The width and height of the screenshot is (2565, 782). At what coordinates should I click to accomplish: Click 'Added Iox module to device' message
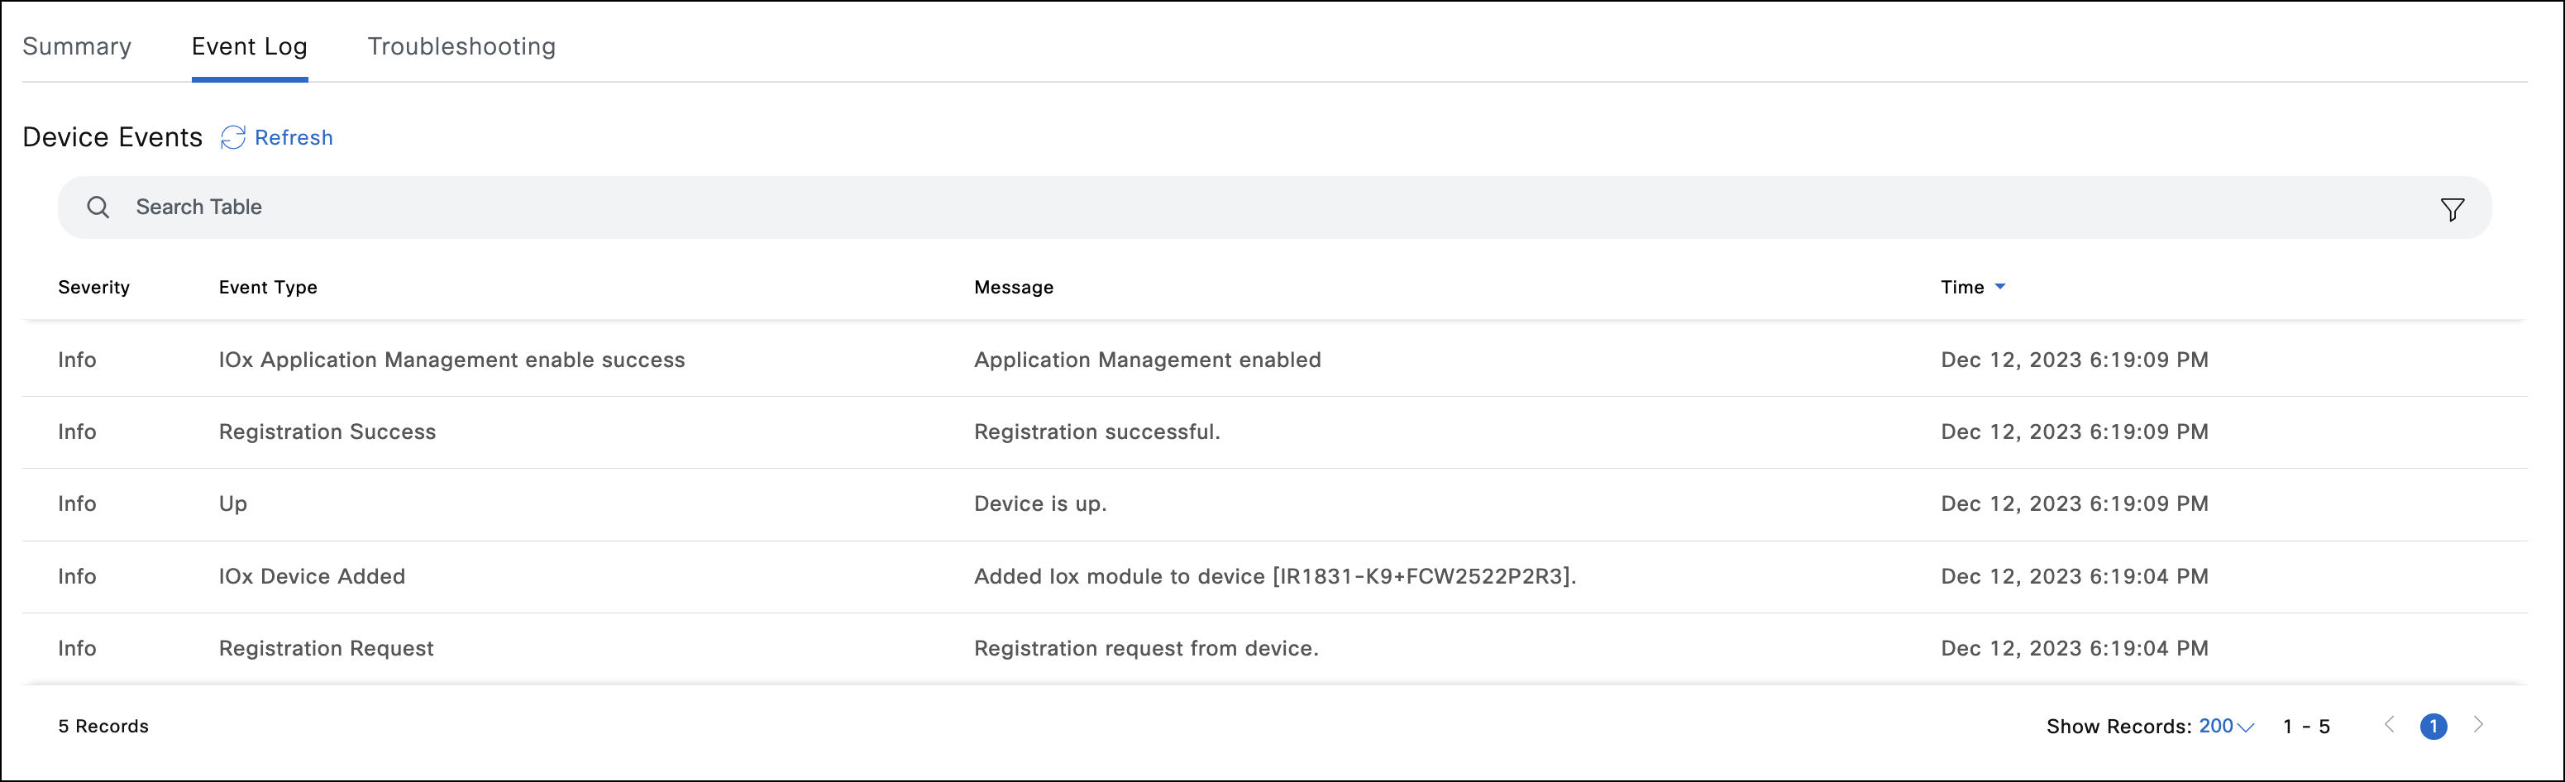[x=1274, y=576]
